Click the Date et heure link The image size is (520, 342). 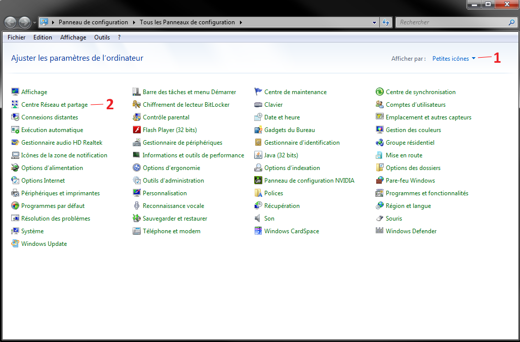[282, 117]
